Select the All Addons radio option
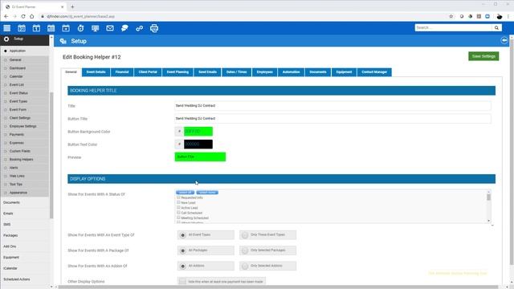The width and height of the screenshot is (514, 289). (183, 266)
